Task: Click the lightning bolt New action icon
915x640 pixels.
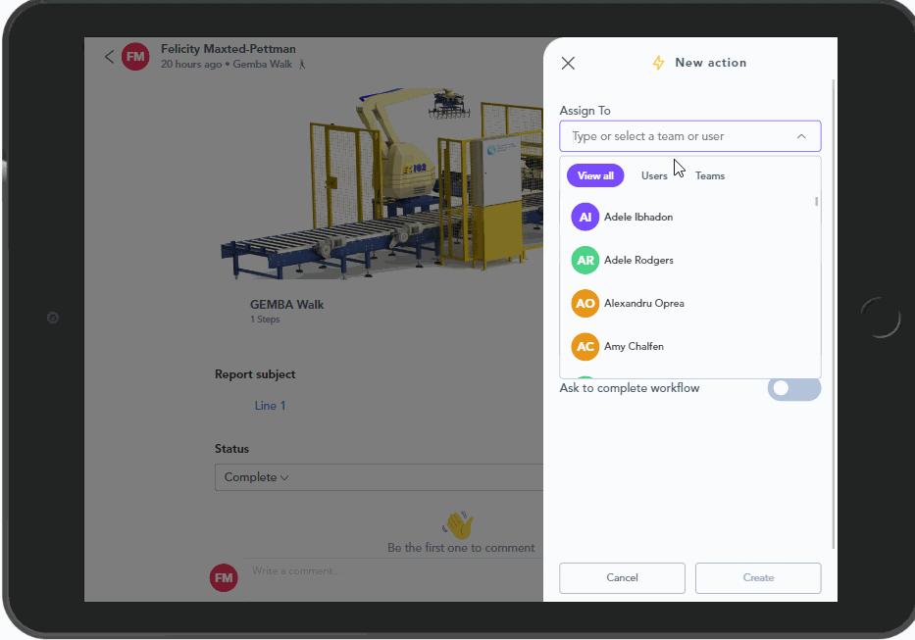Action: 659,63
